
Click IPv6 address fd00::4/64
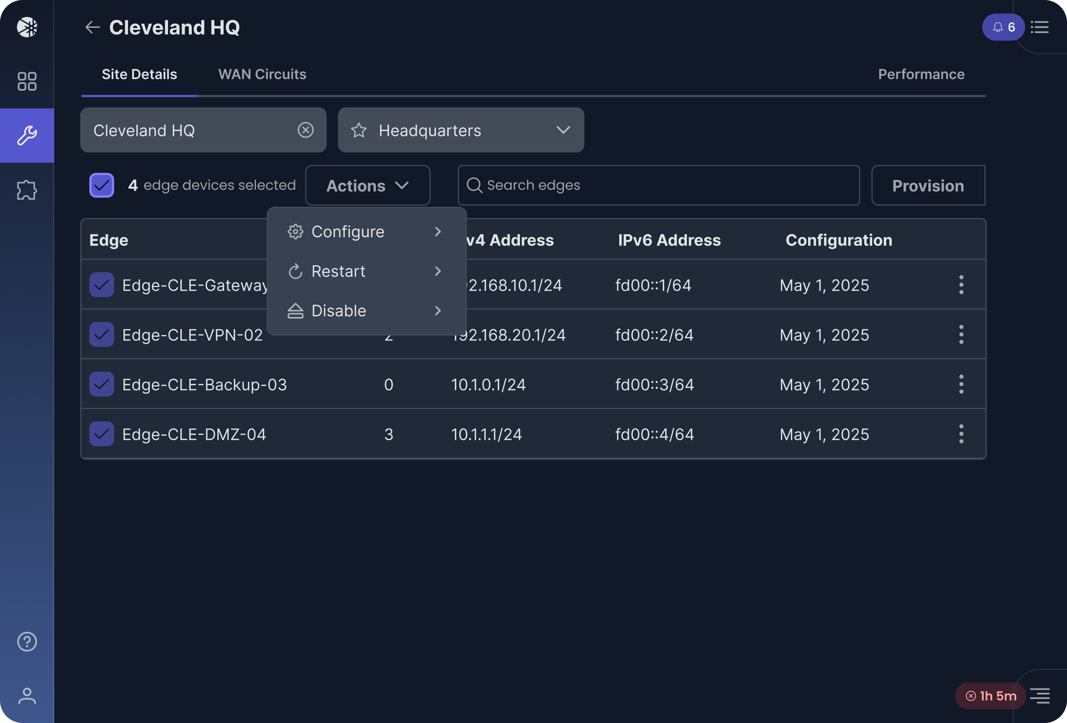pos(654,434)
